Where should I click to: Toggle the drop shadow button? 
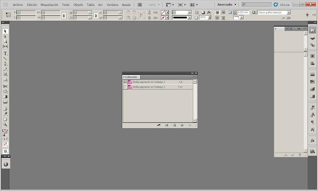tap(203, 12)
